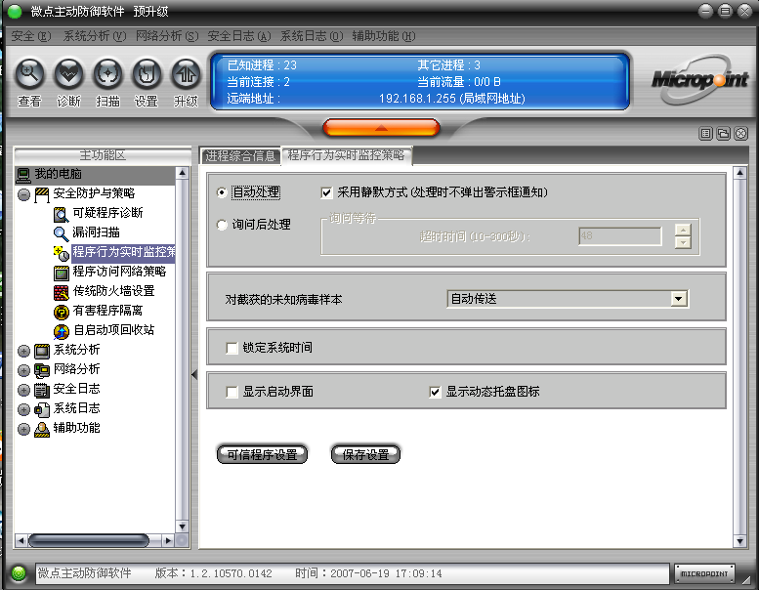Screen dimensions: 759x590
Task: Open 传统防火墙设置 in the sidebar
Action: 112,291
